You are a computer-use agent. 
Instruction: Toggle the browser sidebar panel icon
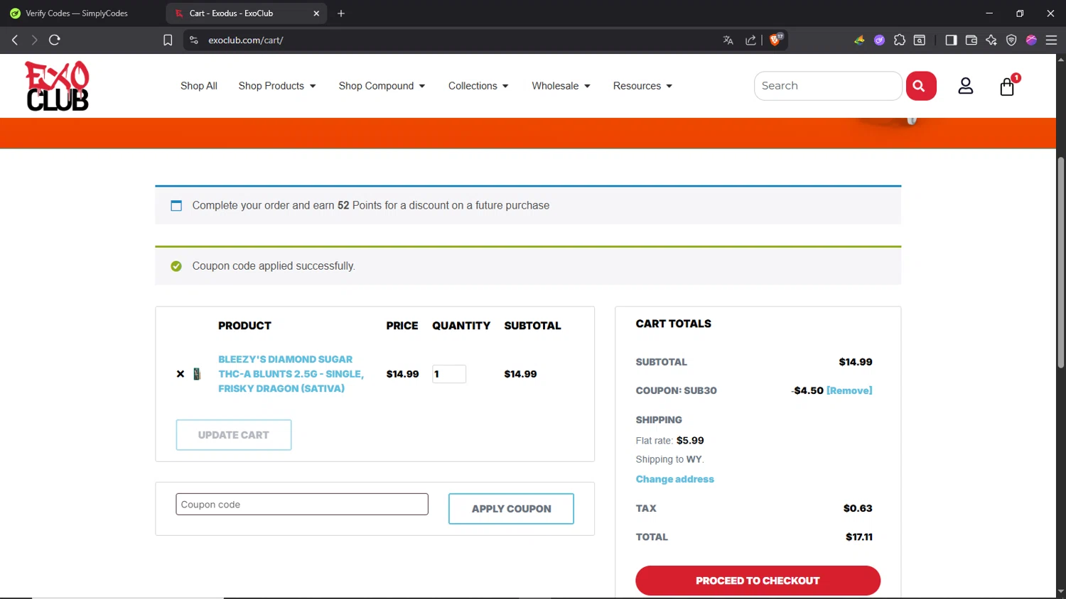[951, 40]
